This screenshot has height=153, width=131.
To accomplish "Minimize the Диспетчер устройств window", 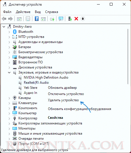I will click(98, 4).
